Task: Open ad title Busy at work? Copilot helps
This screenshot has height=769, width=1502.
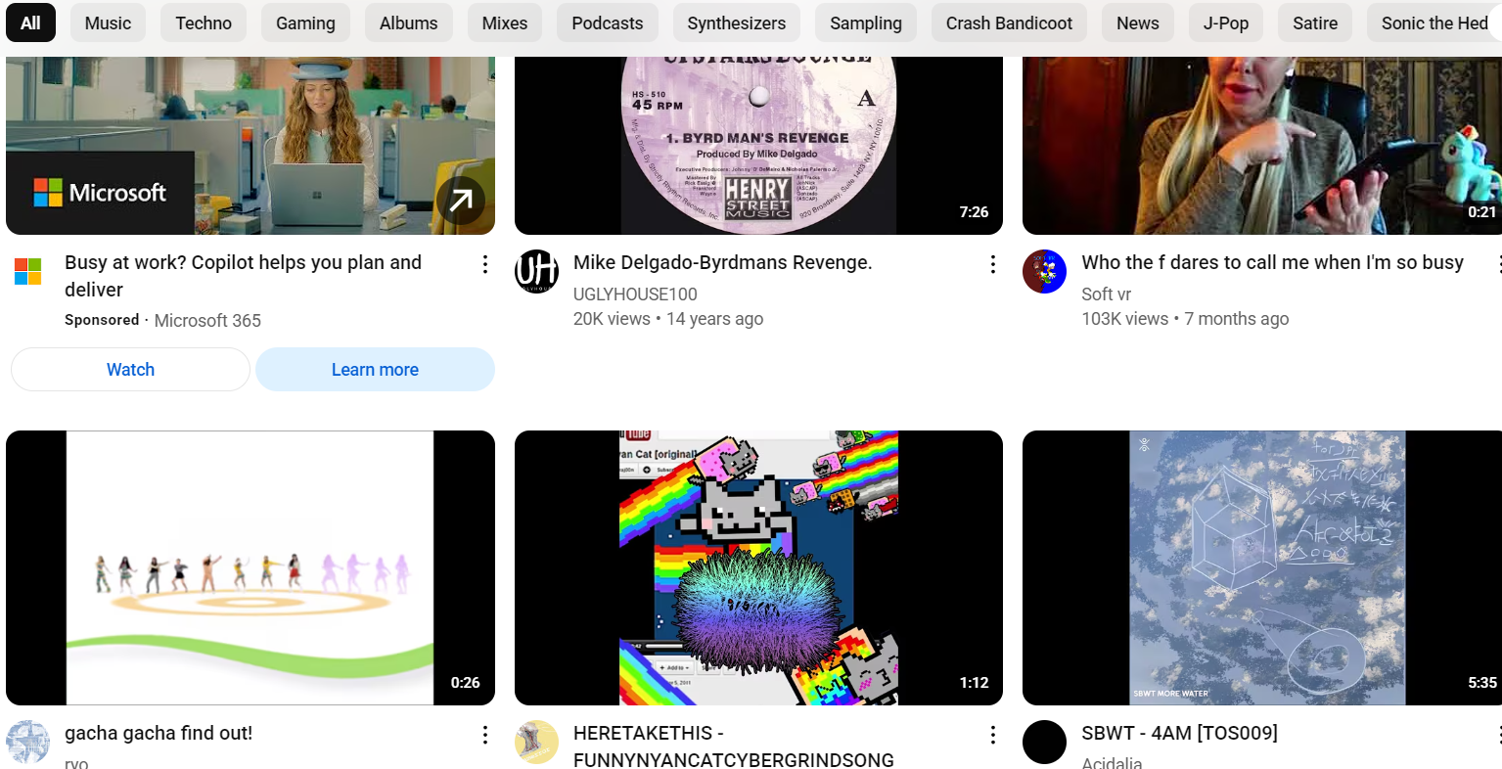Action: click(243, 276)
